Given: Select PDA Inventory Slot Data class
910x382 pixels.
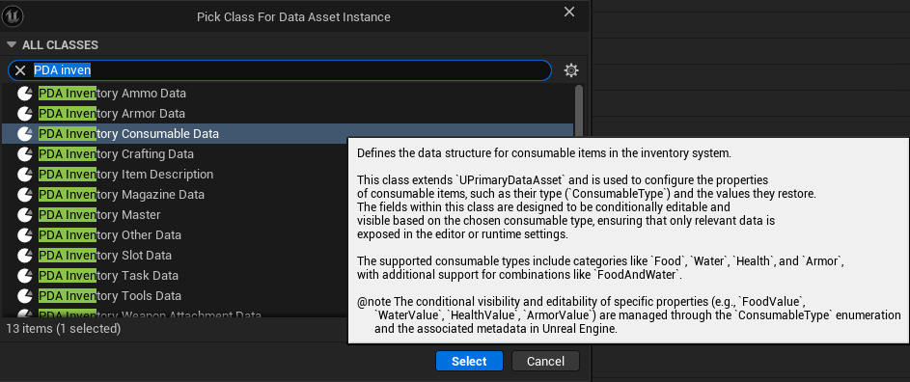Looking at the screenshot, I should [x=174, y=256].
